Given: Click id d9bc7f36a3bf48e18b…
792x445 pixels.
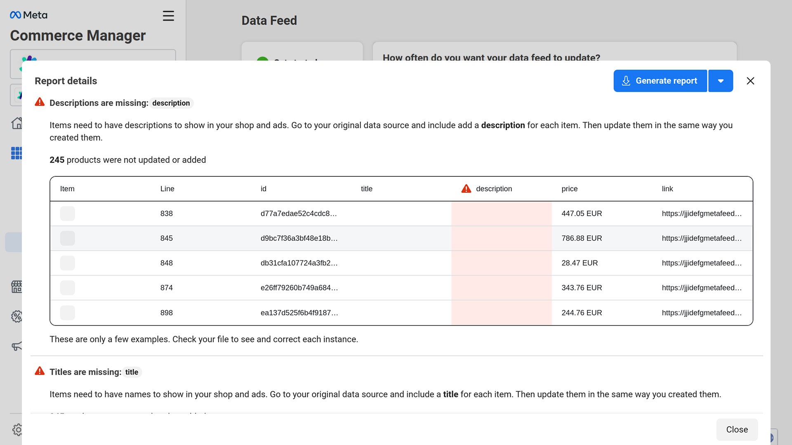Looking at the screenshot, I should [299, 238].
